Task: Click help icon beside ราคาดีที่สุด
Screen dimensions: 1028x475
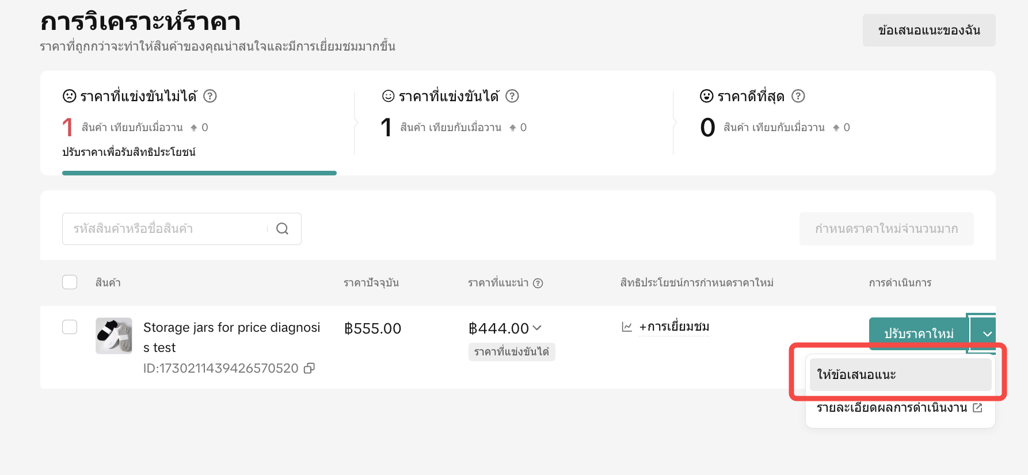Action: [798, 96]
